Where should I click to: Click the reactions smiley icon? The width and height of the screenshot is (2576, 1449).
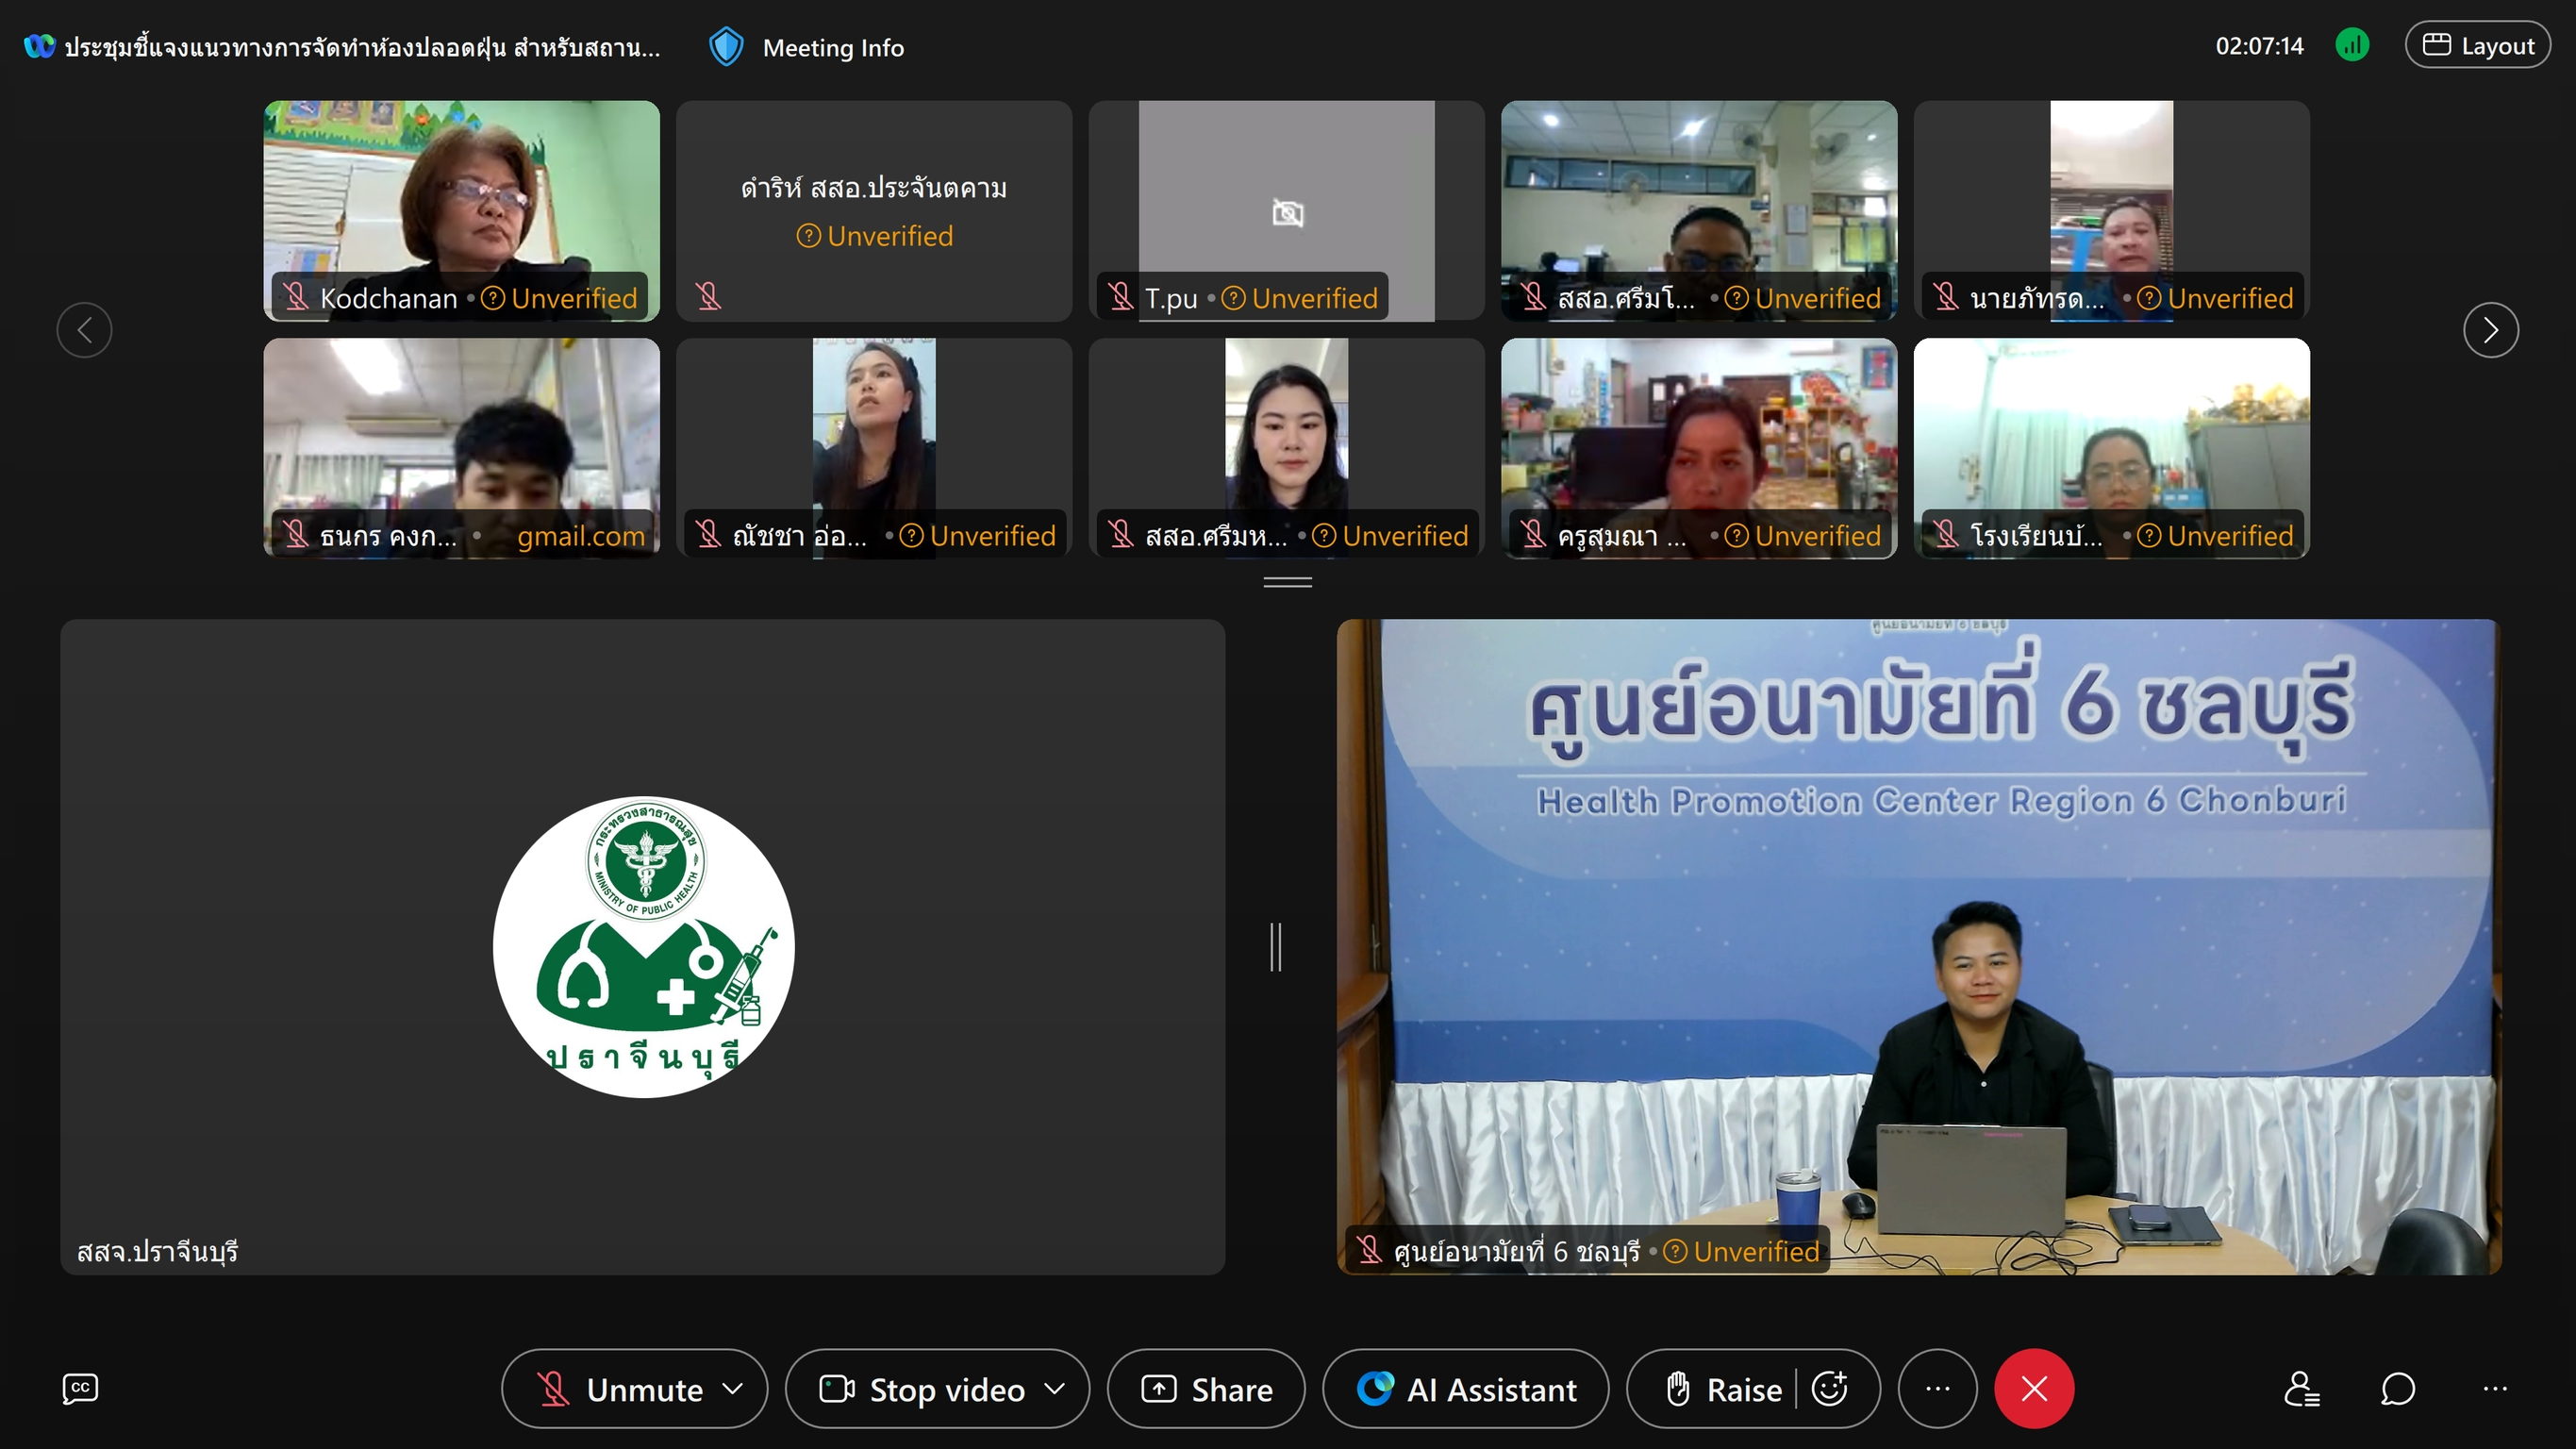tap(1830, 1388)
